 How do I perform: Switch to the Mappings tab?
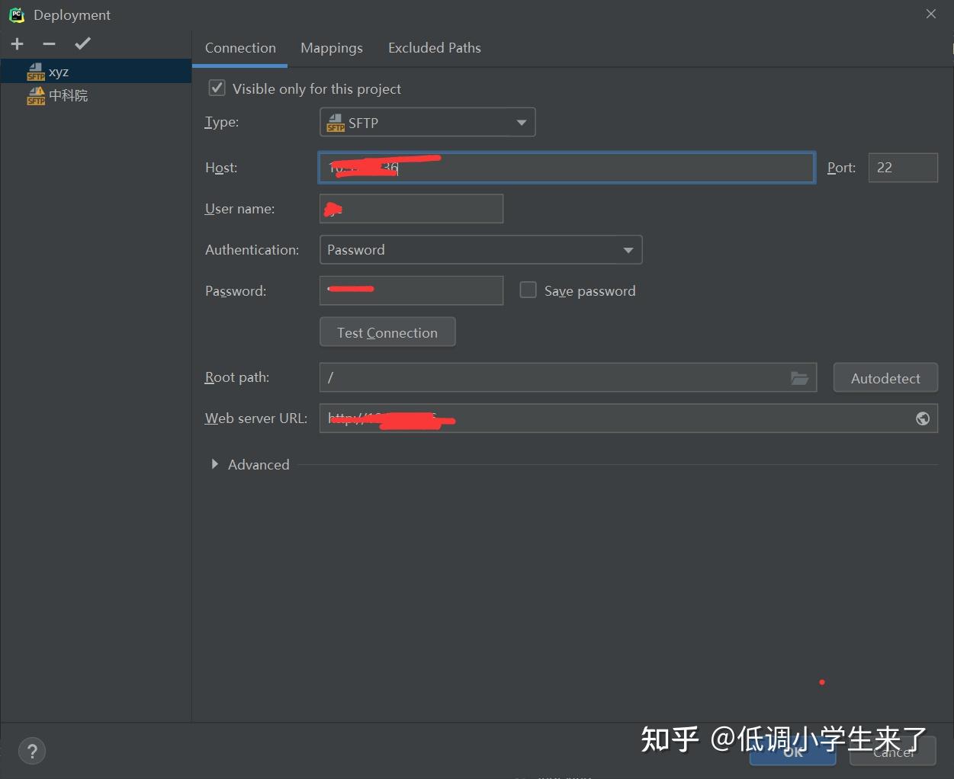click(331, 47)
